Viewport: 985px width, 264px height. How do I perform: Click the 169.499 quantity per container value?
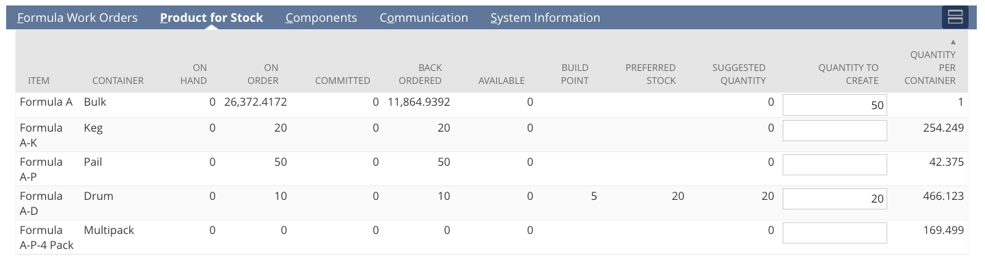(943, 230)
